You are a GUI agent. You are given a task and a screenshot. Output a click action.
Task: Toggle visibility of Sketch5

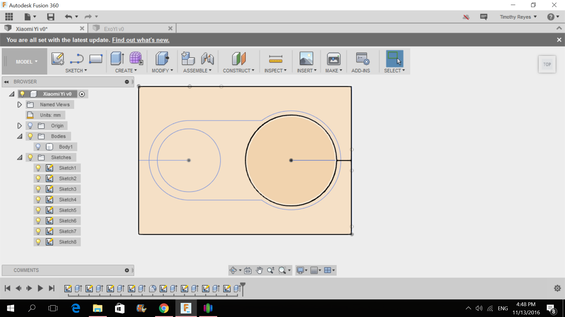[39, 210]
